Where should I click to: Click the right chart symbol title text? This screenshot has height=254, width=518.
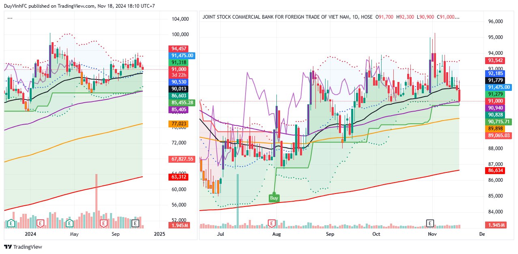coord(276,17)
